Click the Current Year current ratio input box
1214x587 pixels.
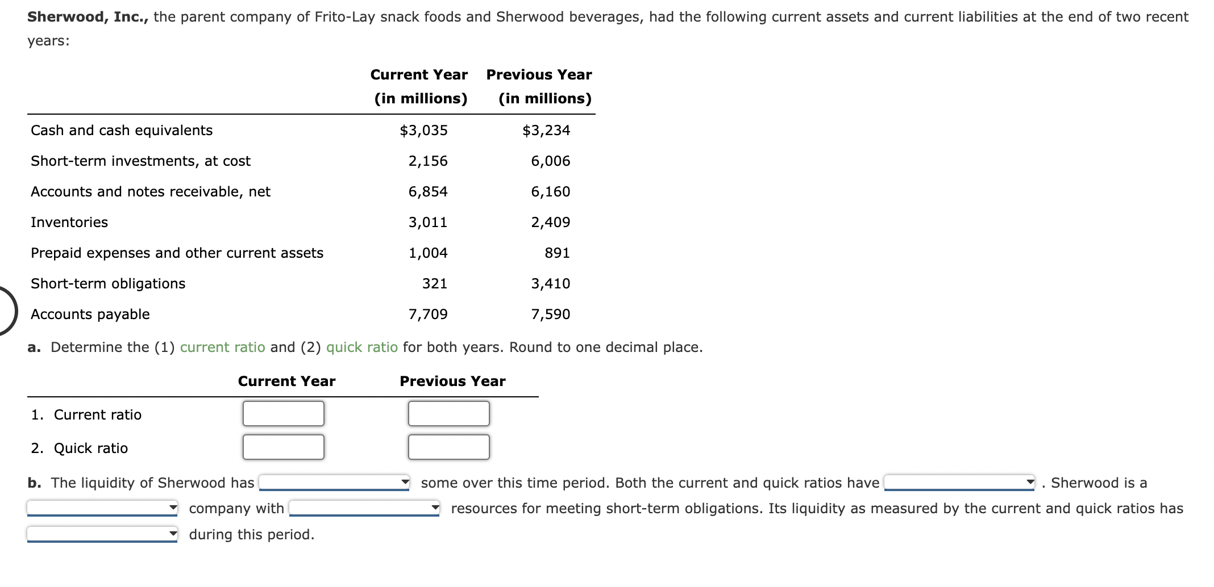coord(283,414)
